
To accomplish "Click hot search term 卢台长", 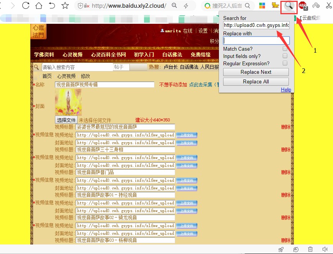I will (x=171, y=67).
